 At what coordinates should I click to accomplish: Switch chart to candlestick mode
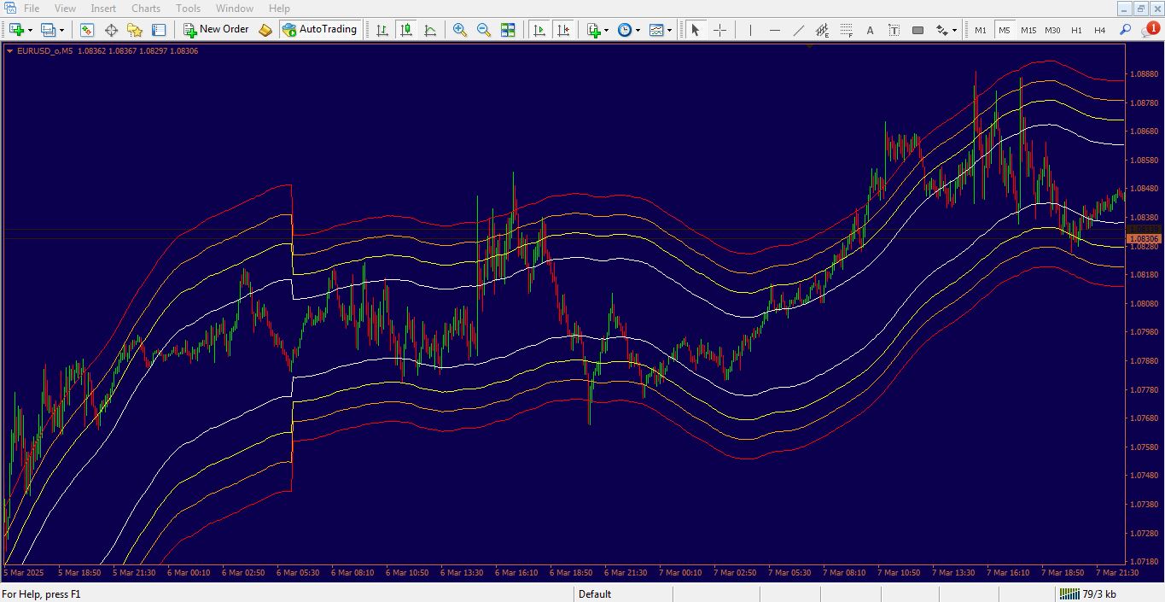[406, 30]
